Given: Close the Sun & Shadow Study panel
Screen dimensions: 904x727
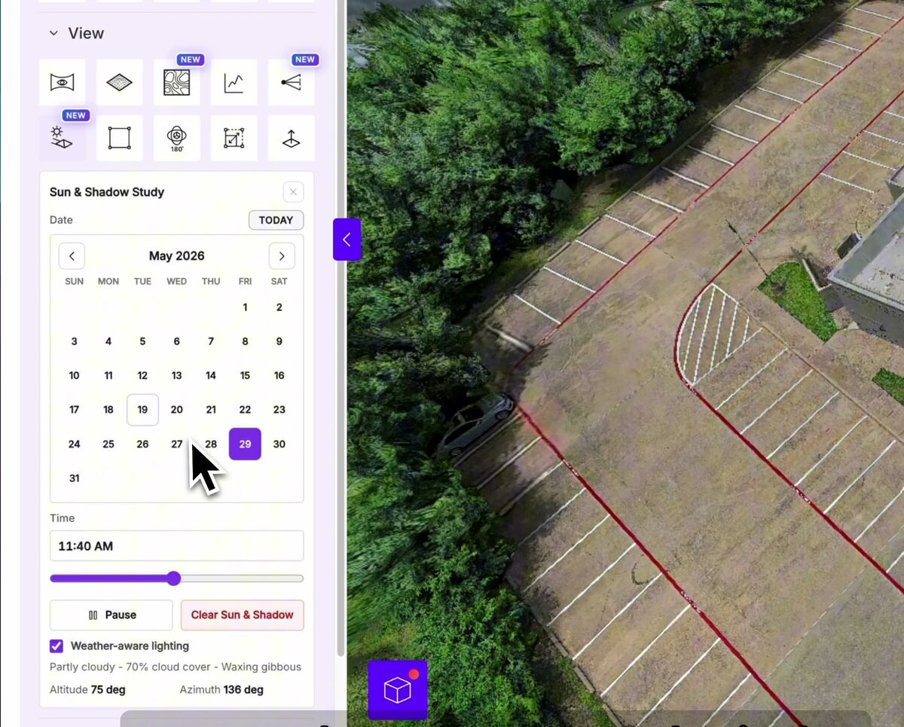Looking at the screenshot, I should tap(293, 192).
